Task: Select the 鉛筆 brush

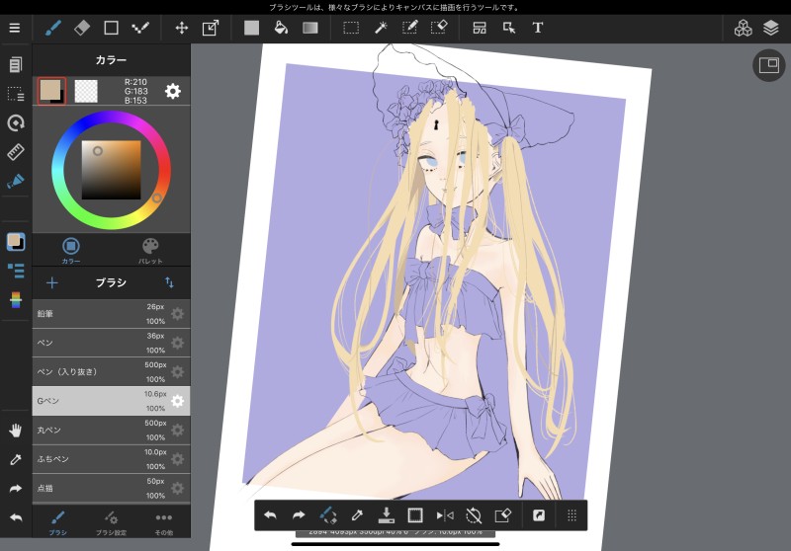Action: tap(111, 314)
